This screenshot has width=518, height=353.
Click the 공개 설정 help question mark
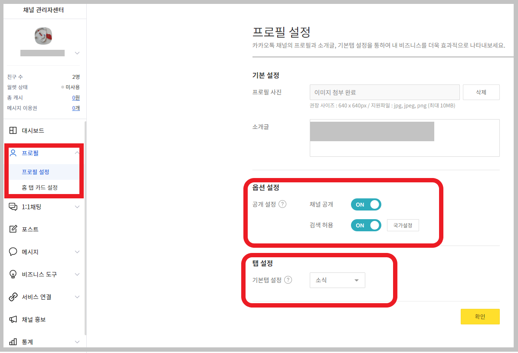point(282,204)
